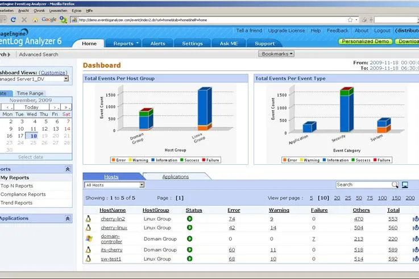Open the Lesezeichen browser menu
This screenshot has height=279, width=419.
58,11
